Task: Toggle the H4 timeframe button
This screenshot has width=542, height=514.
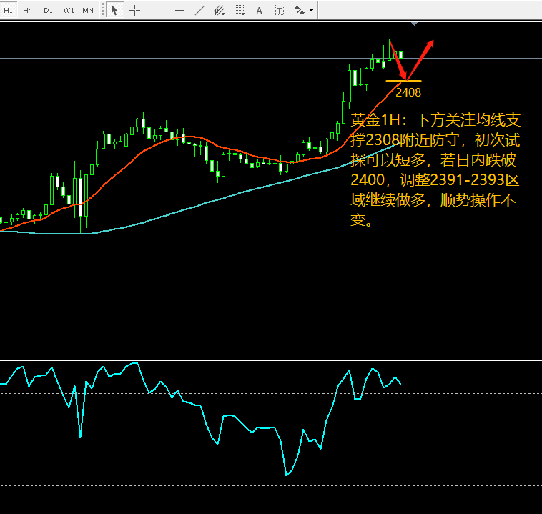Action: pos(28,11)
